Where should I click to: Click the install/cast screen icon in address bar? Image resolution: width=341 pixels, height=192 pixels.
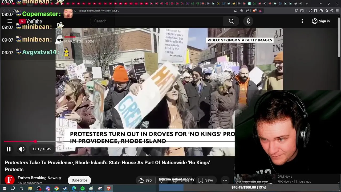pos(236,11)
